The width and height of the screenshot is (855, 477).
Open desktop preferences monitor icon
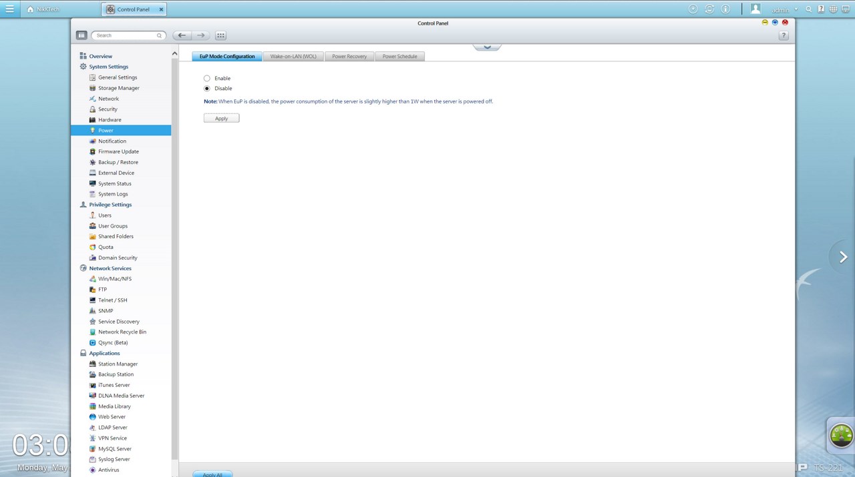coord(846,9)
